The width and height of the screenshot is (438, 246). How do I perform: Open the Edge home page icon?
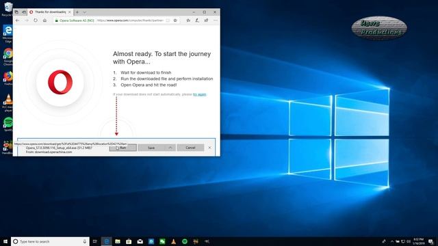[x=44, y=20]
